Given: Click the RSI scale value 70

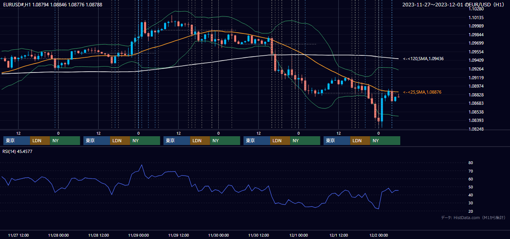Looking at the screenshot, I should 470,171.
